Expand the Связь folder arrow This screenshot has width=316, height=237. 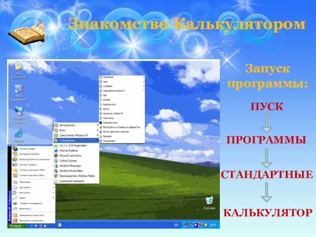click(x=144, y=82)
